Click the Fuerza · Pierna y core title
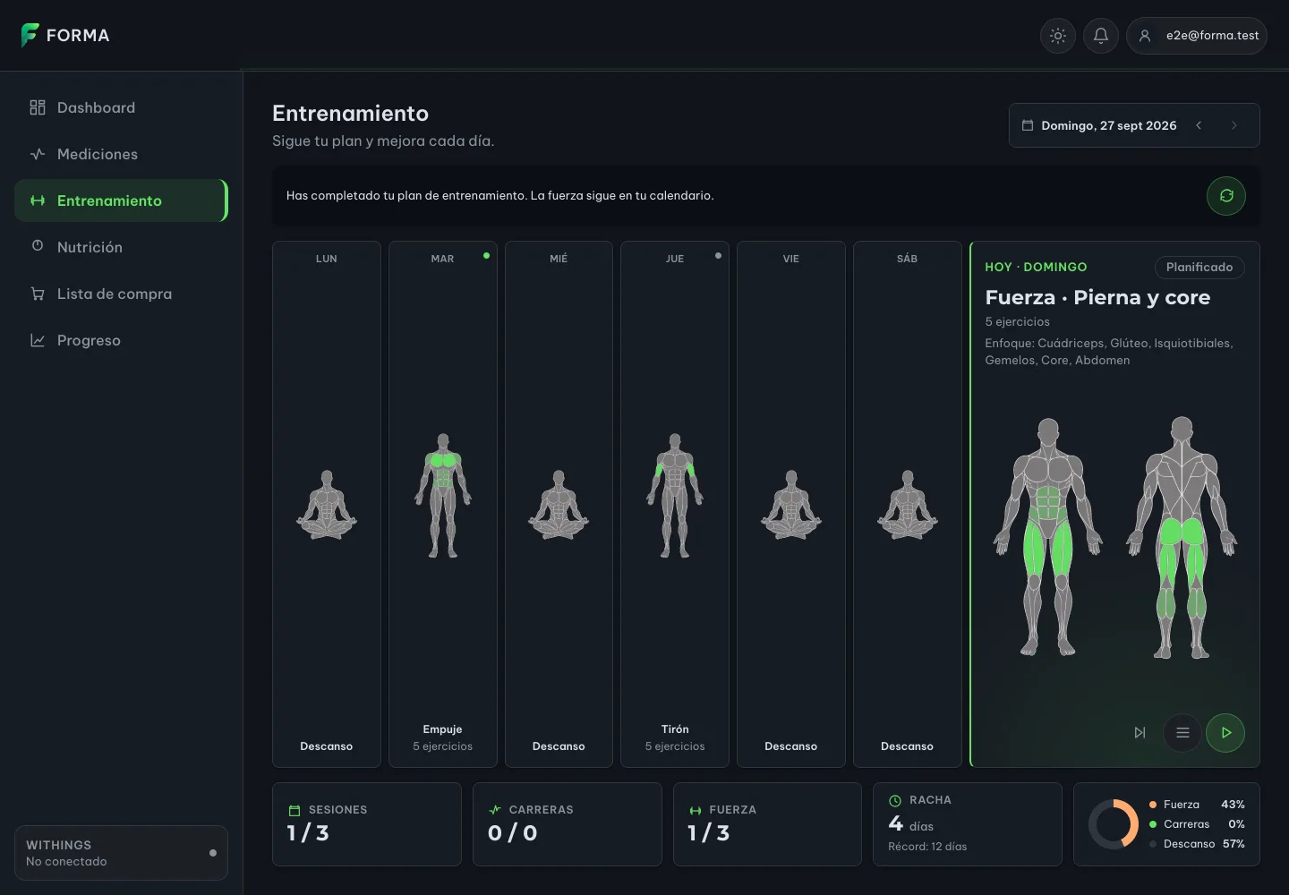The height and width of the screenshot is (895, 1289). (x=1097, y=297)
